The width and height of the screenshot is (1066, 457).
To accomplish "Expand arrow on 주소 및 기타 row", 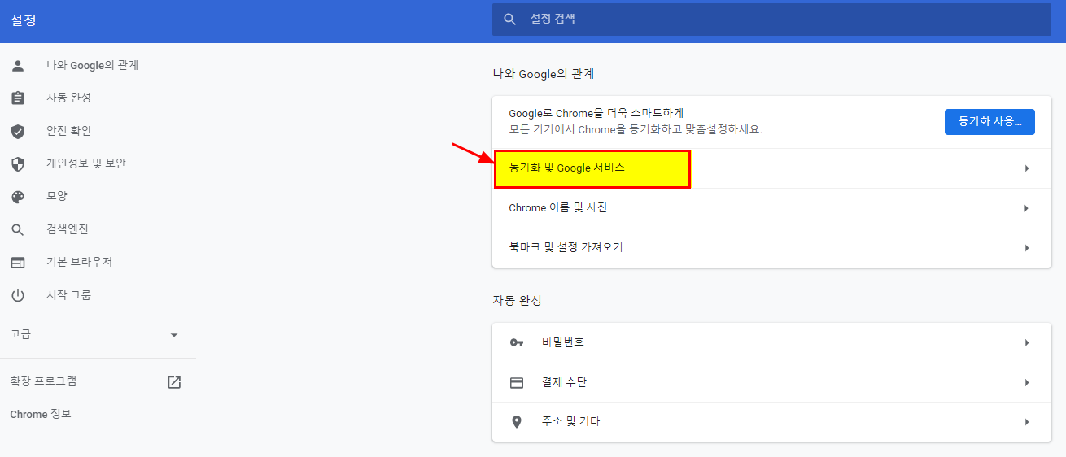I will pyautogui.click(x=1027, y=422).
